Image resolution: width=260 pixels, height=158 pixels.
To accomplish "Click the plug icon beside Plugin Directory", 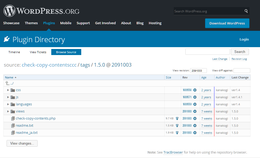I will pyautogui.click(x=7, y=39).
